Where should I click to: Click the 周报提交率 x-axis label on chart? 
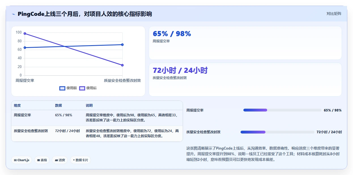(25, 80)
